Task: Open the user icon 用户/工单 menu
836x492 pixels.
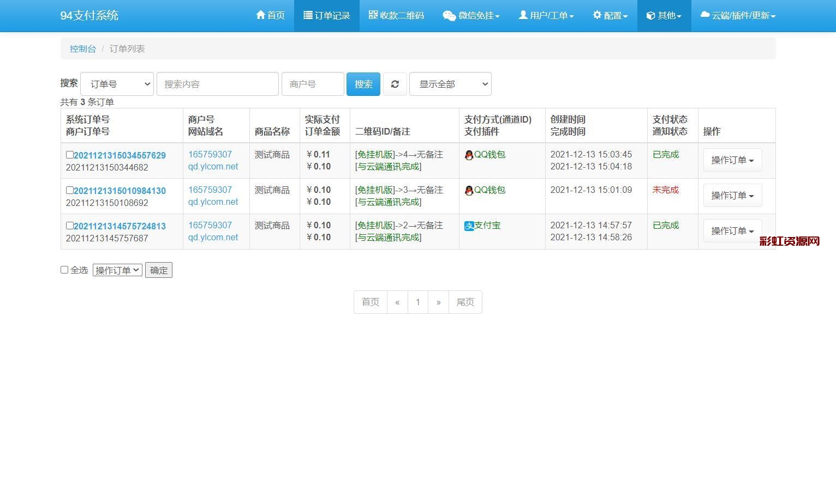Action: click(523, 15)
